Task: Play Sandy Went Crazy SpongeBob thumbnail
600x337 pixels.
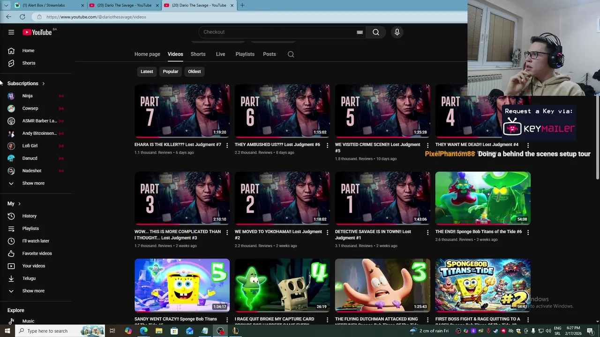Action: coord(182,285)
